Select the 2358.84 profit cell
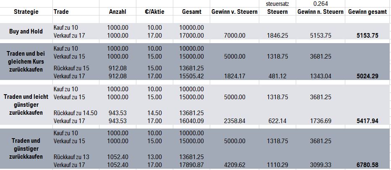This screenshot has width=391, height=170. (x=234, y=121)
